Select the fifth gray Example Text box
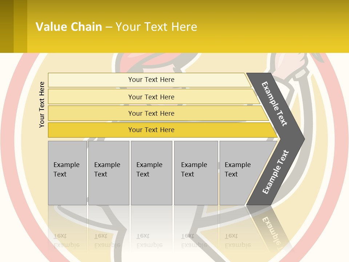 240,172
